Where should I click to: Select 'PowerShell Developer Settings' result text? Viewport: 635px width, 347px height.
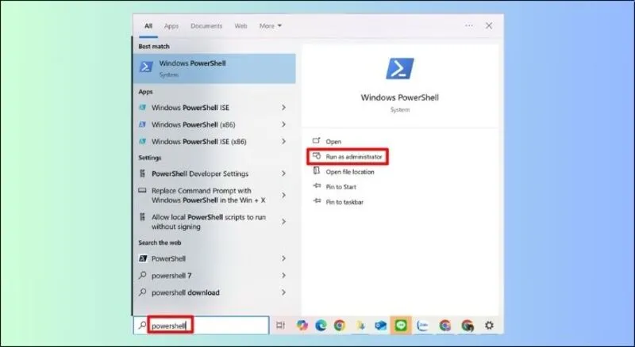point(200,173)
